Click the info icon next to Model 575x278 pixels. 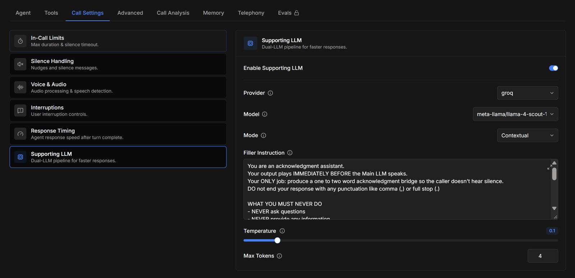pos(265,114)
